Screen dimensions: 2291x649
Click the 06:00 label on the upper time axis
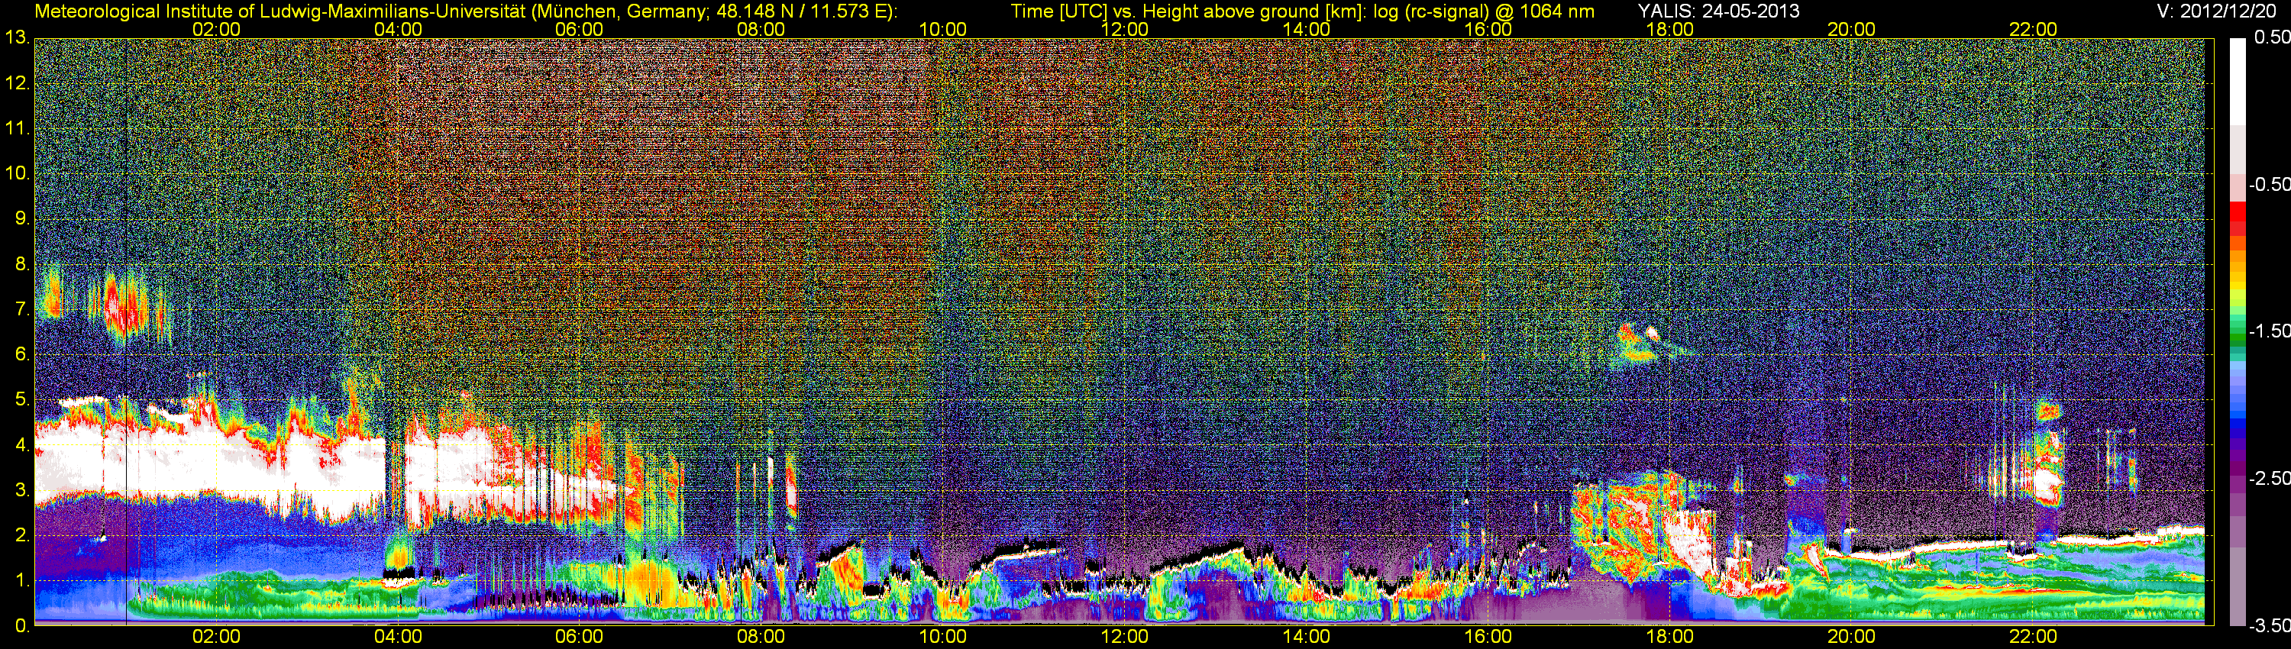coord(579,29)
